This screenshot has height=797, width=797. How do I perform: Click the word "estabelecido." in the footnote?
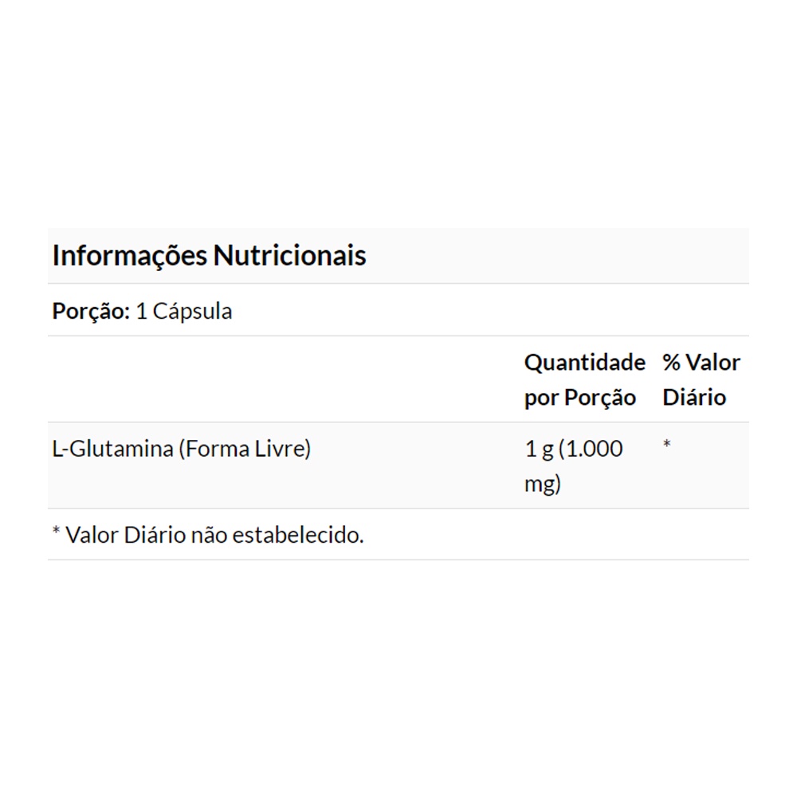click(x=297, y=535)
